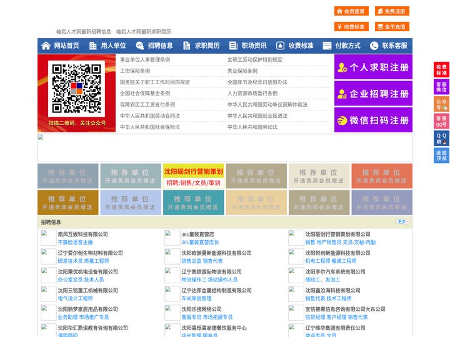Click 更多 in the 招聘信息 header

tap(402, 222)
